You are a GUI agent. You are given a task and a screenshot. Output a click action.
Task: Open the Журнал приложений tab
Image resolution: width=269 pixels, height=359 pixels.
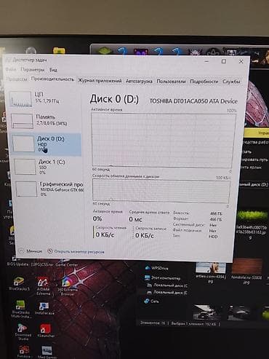(x=100, y=81)
